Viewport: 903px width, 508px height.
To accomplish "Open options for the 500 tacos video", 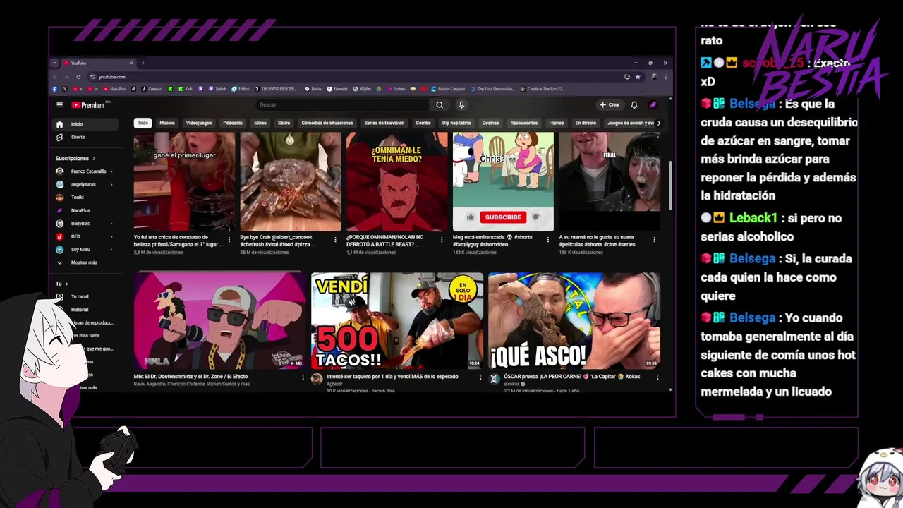I will (480, 377).
